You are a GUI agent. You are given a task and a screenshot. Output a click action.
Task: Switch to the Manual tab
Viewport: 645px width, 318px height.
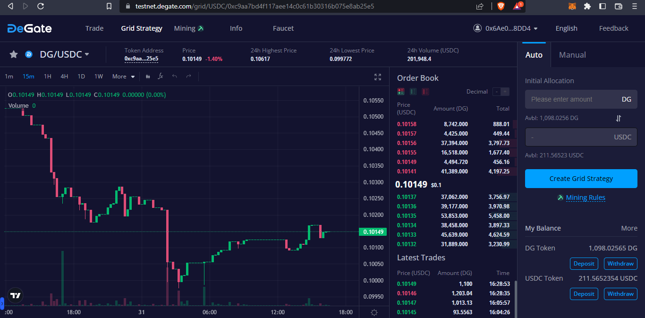pyautogui.click(x=572, y=55)
